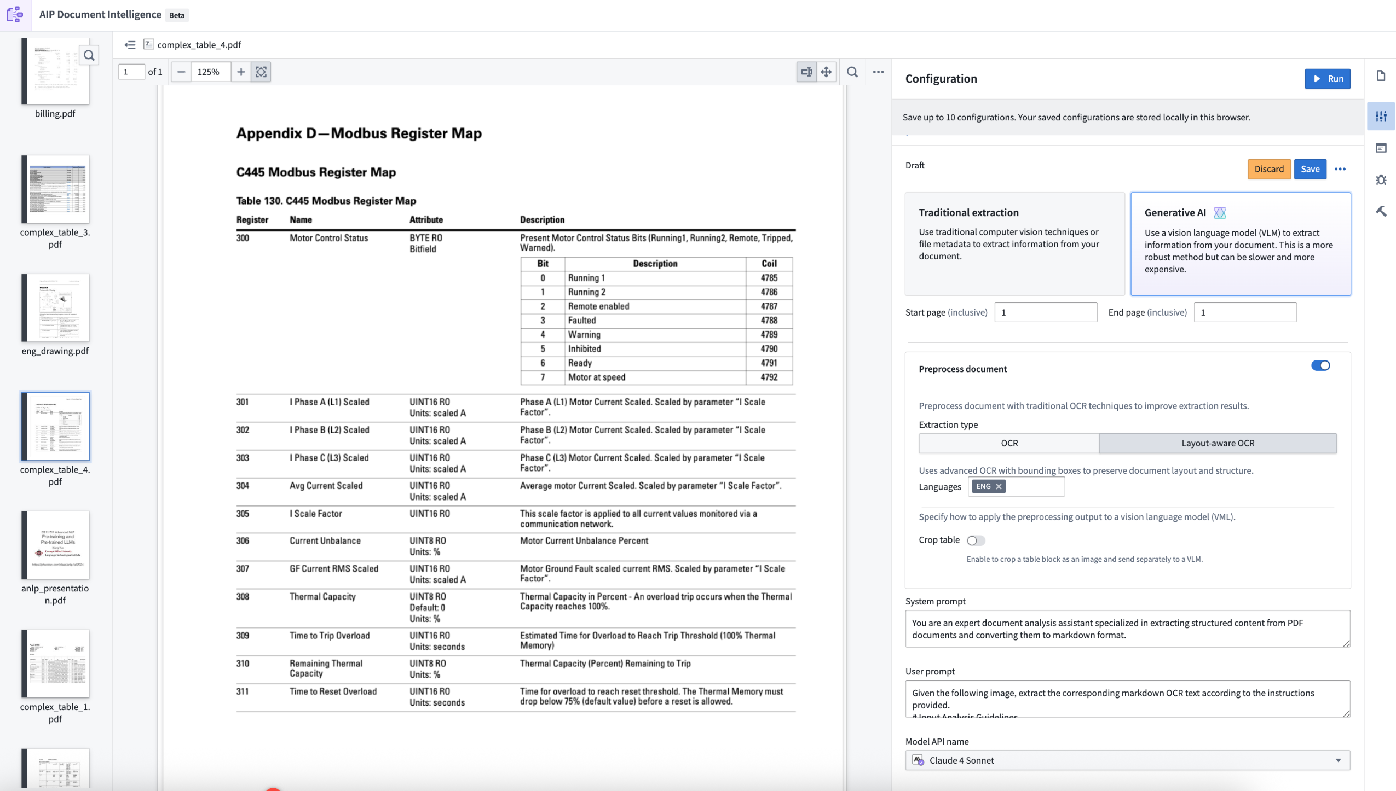Open document list search in left sidebar

[x=89, y=55]
